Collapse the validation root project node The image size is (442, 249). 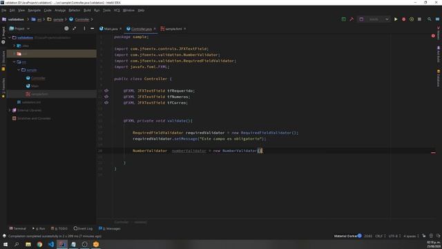[x=10, y=37]
